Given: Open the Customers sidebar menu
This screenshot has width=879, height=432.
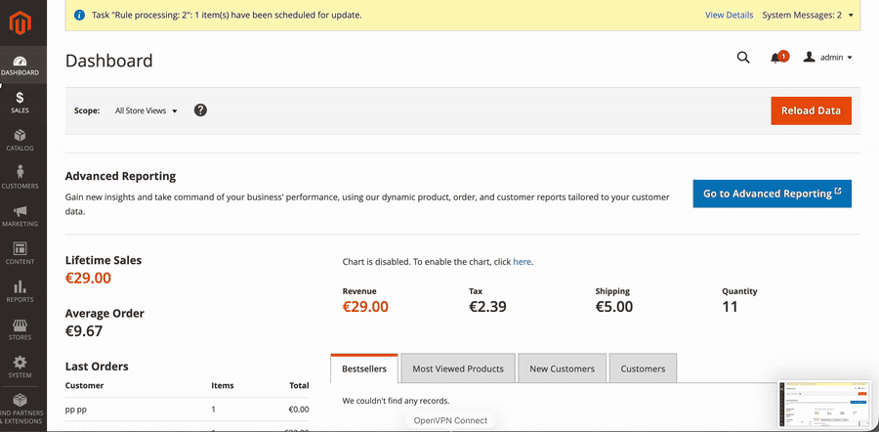Looking at the screenshot, I should click(x=21, y=179).
